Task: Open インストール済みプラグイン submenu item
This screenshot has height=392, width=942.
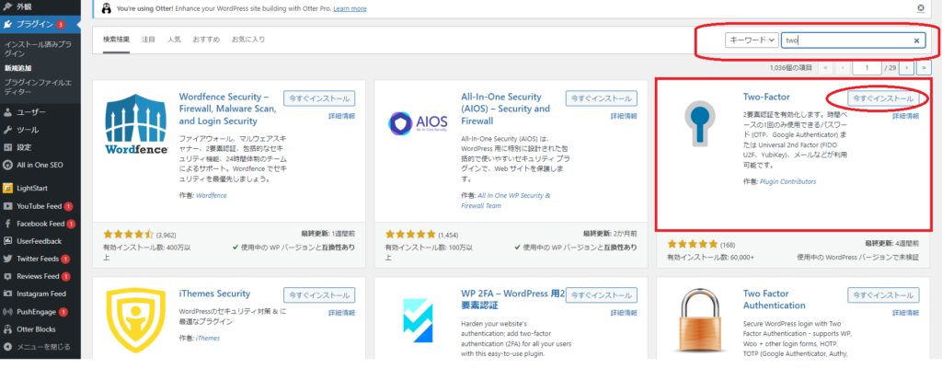Action: [38, 49]
